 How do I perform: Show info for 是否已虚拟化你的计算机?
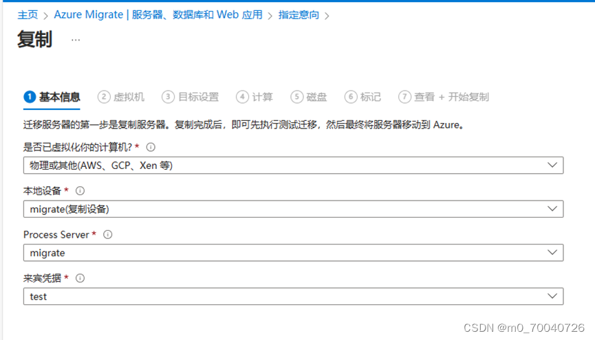(151, 147)
